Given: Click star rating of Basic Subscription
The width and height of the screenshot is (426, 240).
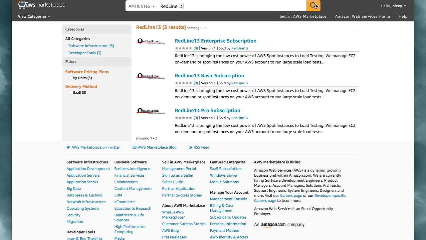Looking at the screenshot, I should coord(184,83).
